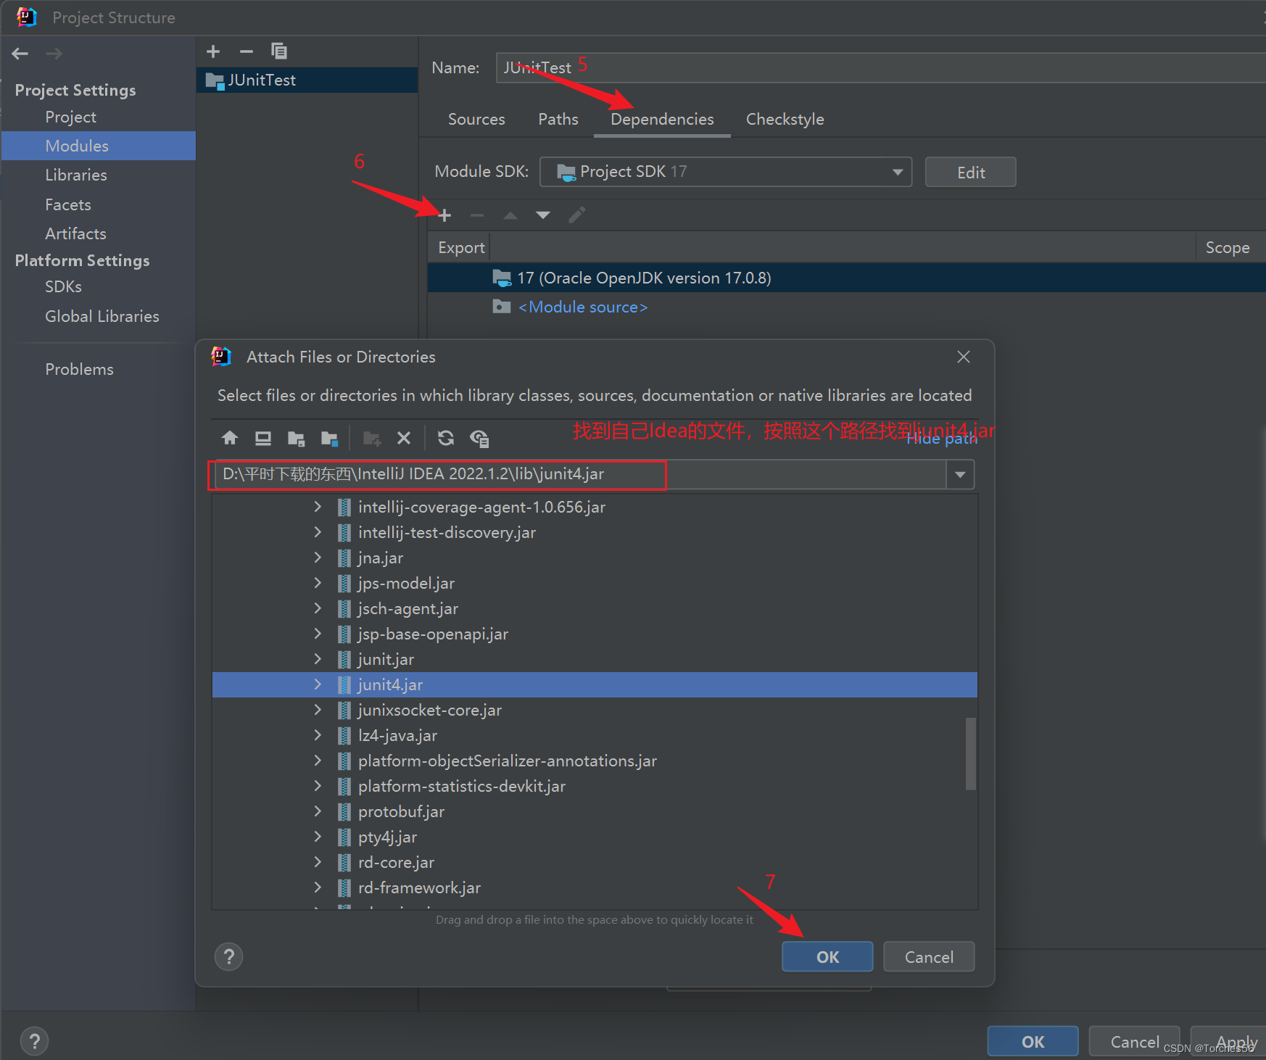Expand lz4-java.jar tree node
This screenshot has height=1060, width=1266.
tap(318, 735)
